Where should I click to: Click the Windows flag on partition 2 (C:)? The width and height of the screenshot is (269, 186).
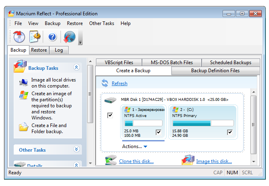pyautogui.click(x=175, y=109)
